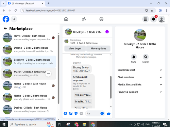Viewport: 170px width, 127px height.
Task: Open conversation info purple icon
Action: [x=107, y=32]
